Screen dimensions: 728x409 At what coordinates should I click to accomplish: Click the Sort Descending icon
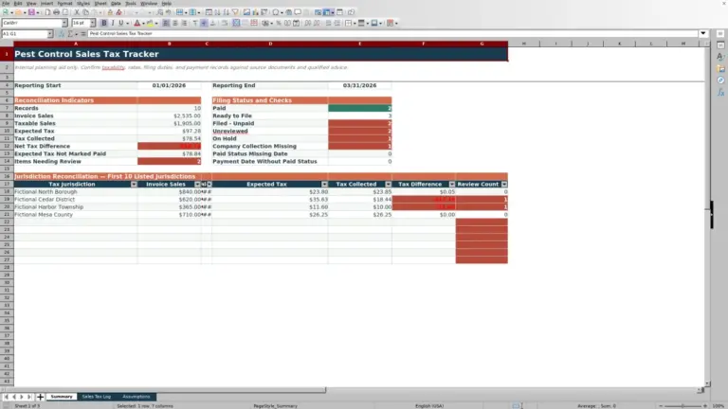(227, 12)
